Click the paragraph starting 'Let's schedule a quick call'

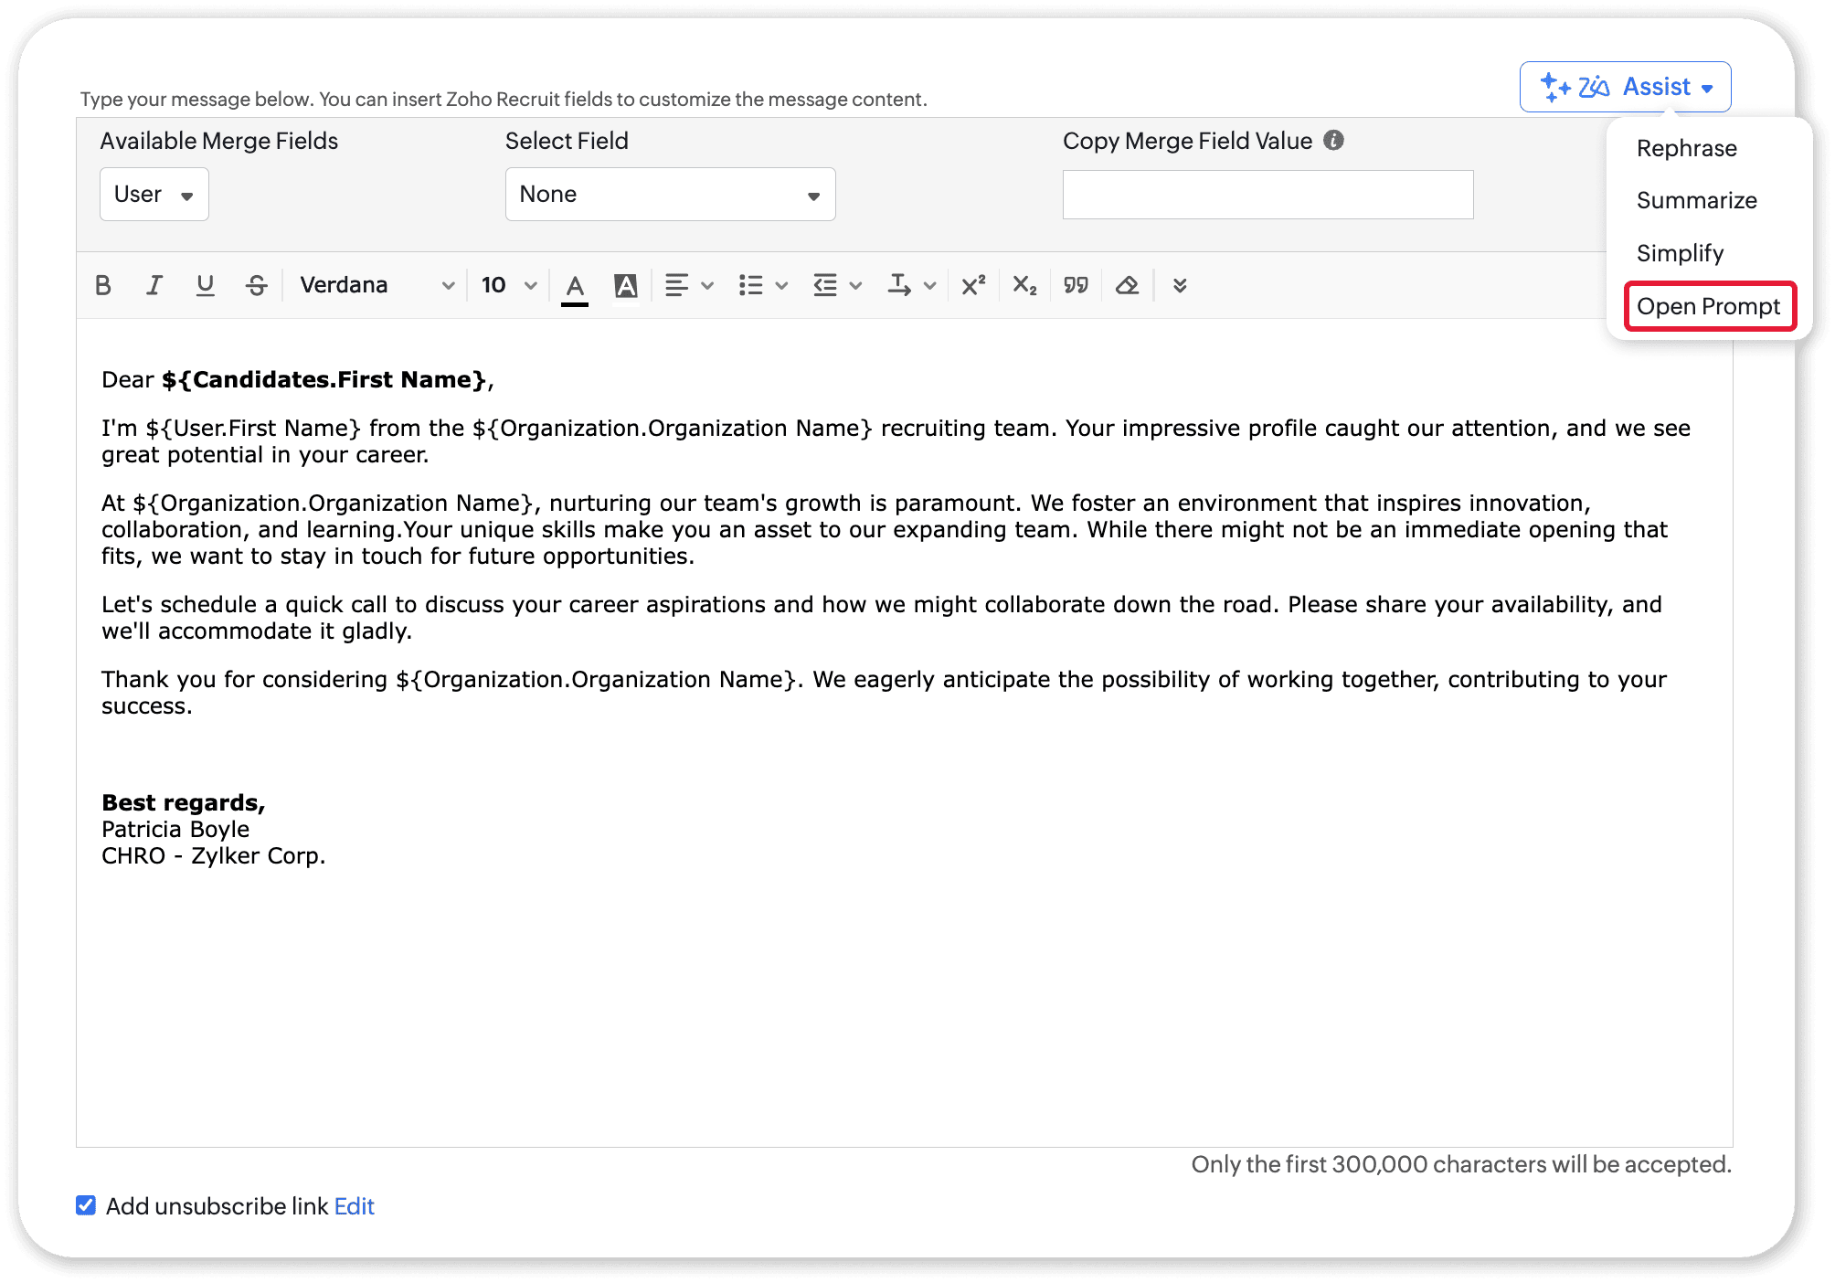click(x=882, y=618)
